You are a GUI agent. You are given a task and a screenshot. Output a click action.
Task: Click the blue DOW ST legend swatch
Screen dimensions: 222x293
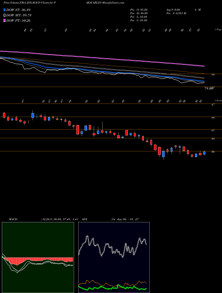(4, 10)
